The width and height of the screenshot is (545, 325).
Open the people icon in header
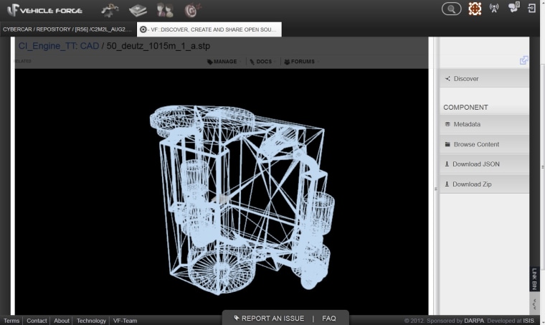pyautogui.click(x=165, y=10)
